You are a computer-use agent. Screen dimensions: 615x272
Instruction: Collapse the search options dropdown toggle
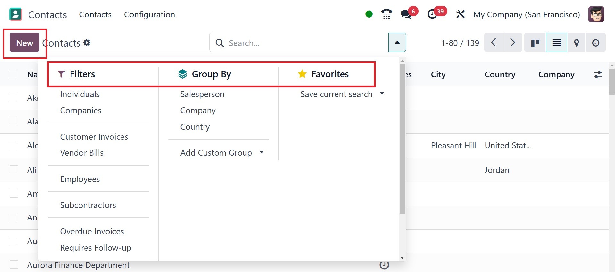click(397, 42)
